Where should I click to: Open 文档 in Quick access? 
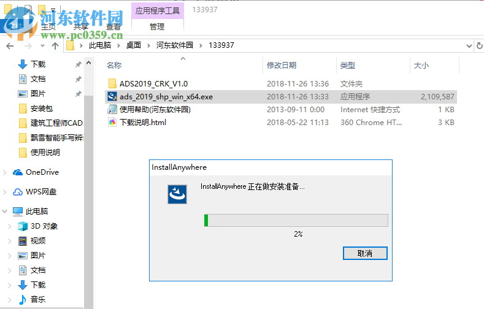point(38,79)
